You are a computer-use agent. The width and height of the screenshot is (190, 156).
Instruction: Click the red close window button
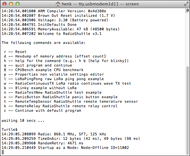point(5,4)
